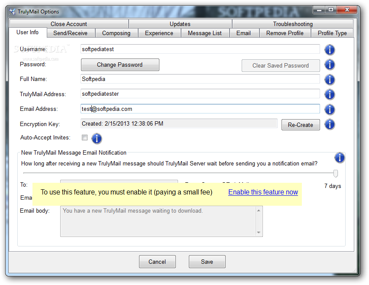Screen dimensions: 369x285
Task: Close the TrulyMail Options window
Action: click(347, 10)
